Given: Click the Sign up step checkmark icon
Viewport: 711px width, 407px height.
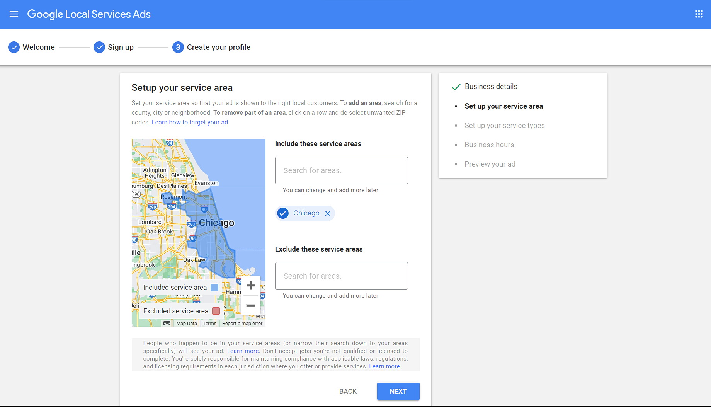Looking at the screenshot, I should click(x=99, y=47).
